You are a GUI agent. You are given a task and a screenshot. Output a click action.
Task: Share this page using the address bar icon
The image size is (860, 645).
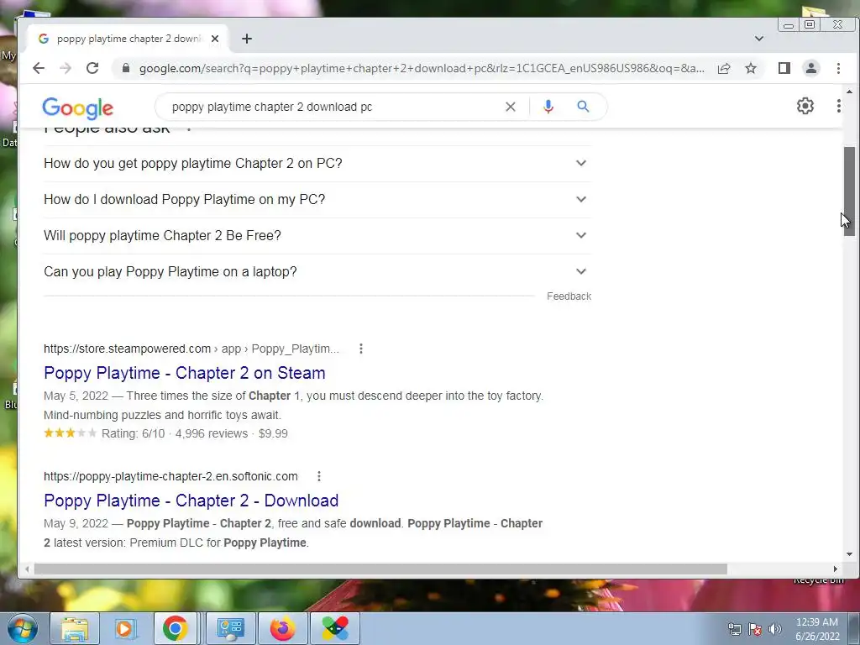(x=724, y=68)
